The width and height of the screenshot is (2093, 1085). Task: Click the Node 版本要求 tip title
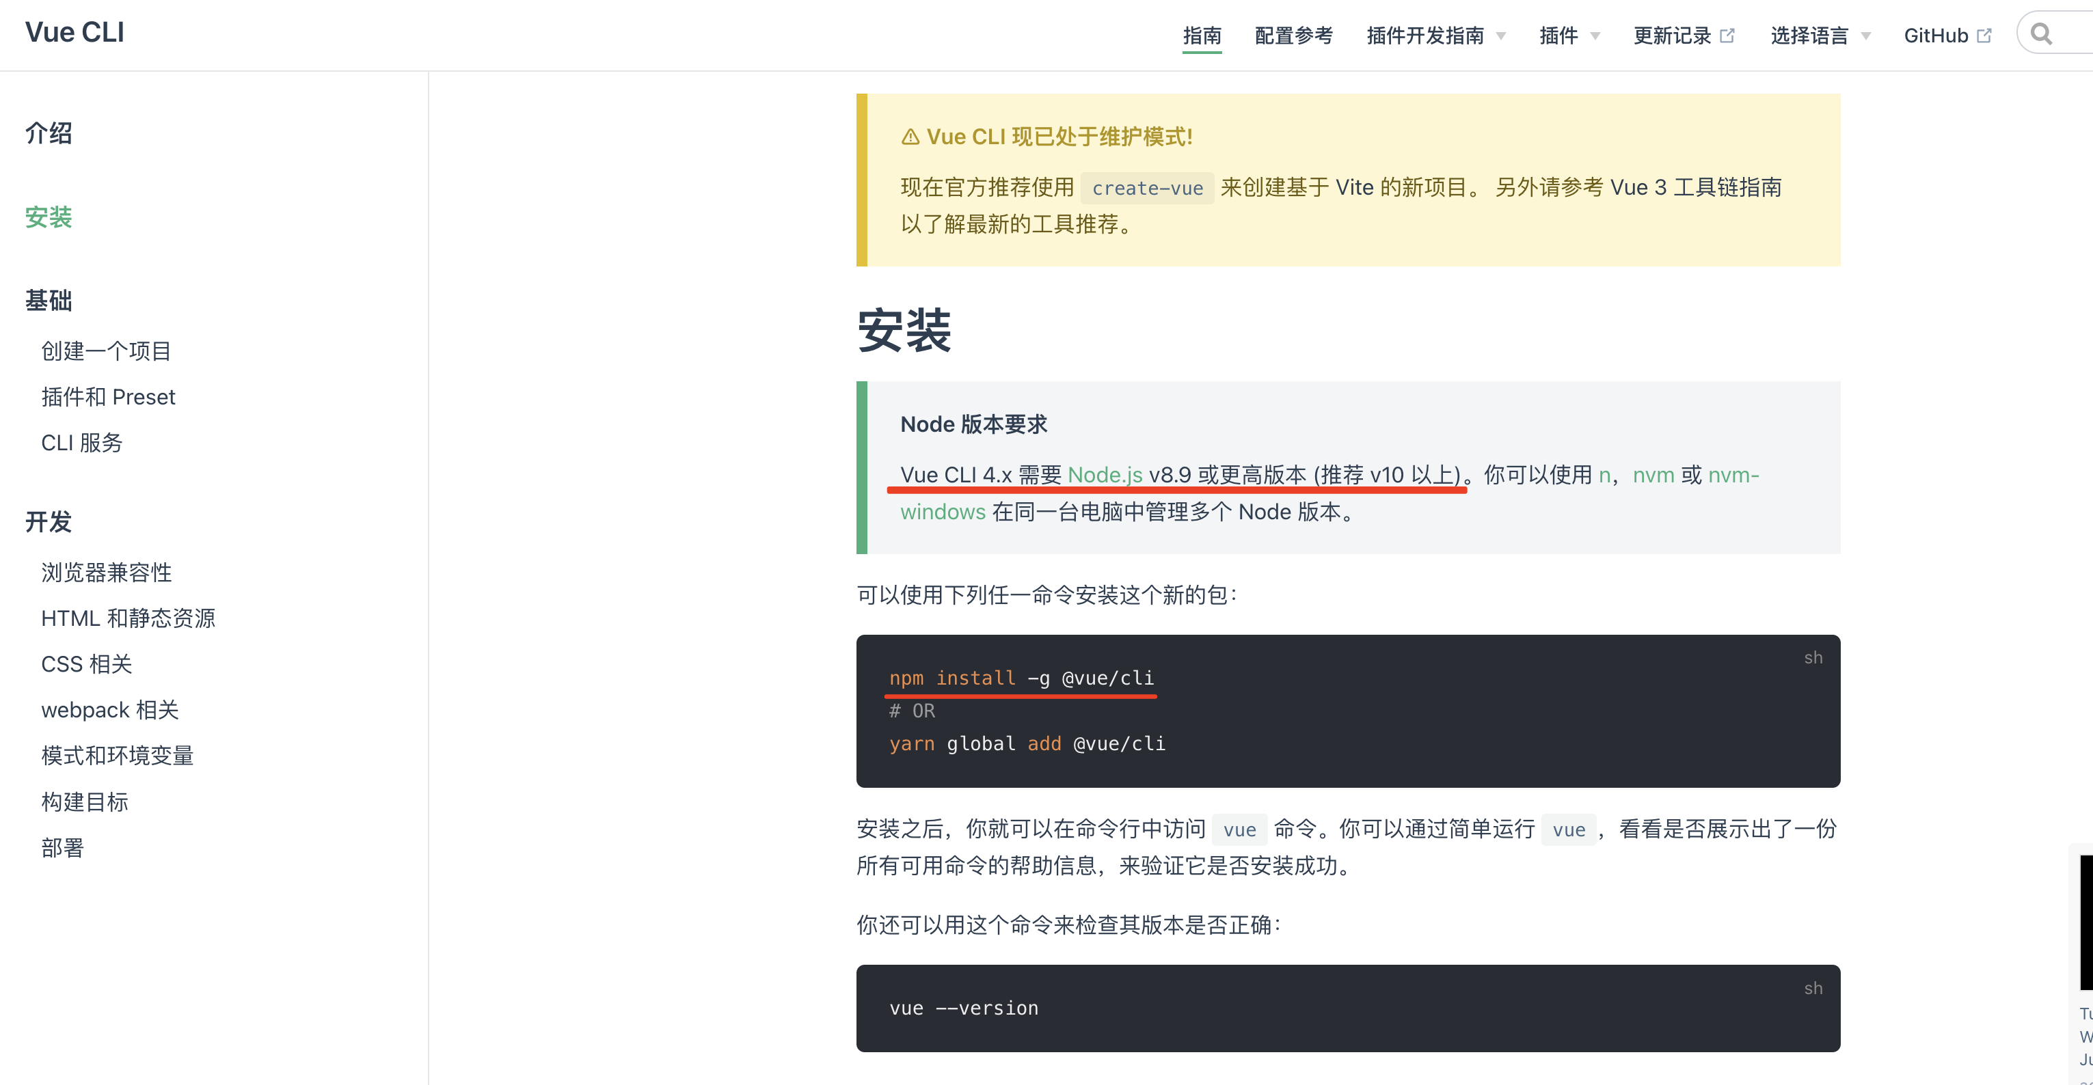click(x=973, y=424)
